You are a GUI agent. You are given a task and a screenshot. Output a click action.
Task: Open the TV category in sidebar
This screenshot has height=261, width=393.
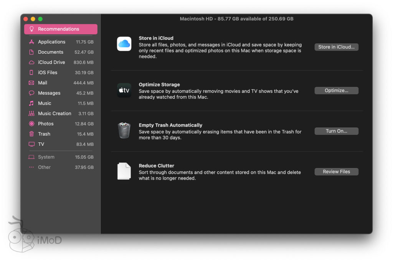41,144
